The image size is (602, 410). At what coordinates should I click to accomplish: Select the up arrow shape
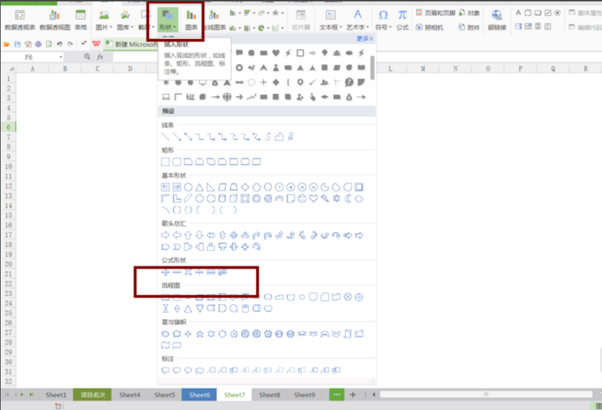pos(187,235)
